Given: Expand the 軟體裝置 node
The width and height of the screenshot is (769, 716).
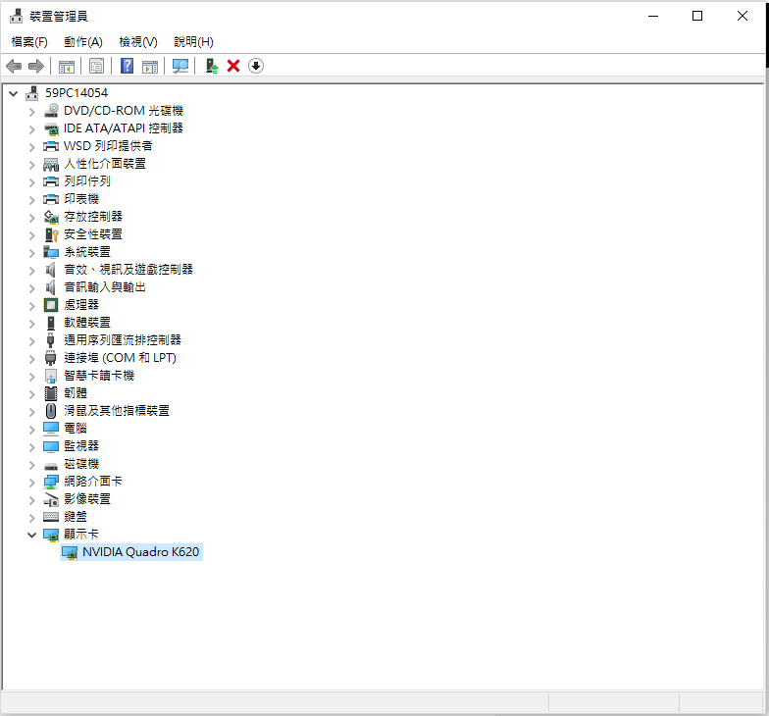Looking at the screenshot, I should coord(31,324).
